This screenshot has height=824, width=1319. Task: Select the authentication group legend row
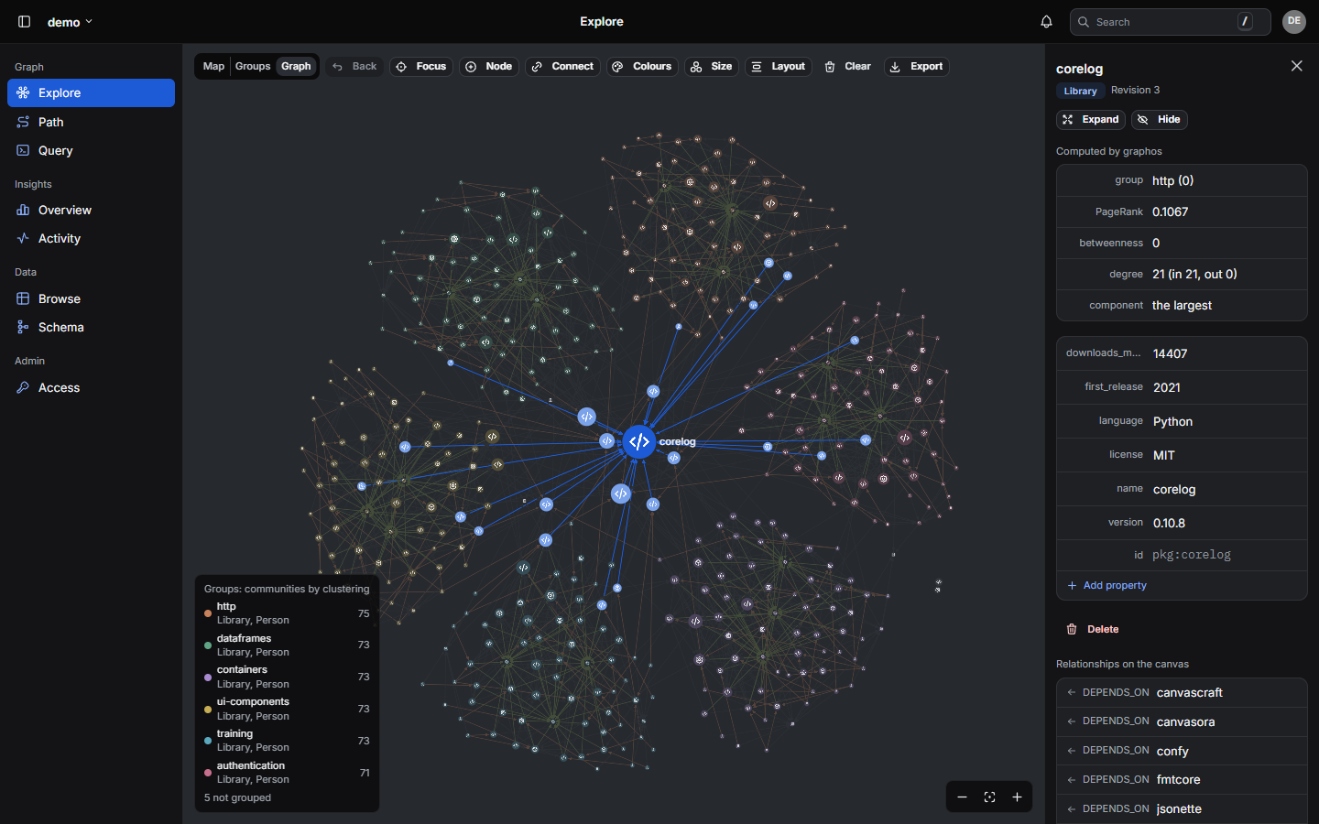287,773
